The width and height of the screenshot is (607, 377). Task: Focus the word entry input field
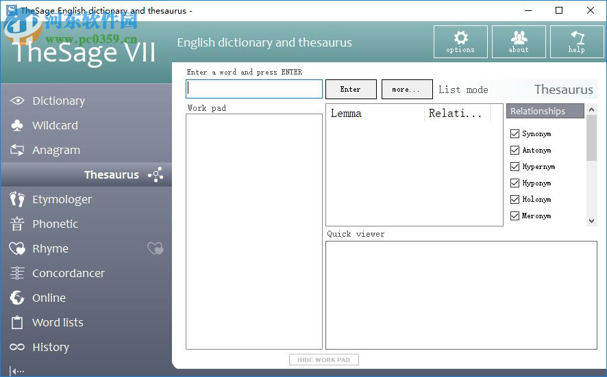tap(254, 89)
